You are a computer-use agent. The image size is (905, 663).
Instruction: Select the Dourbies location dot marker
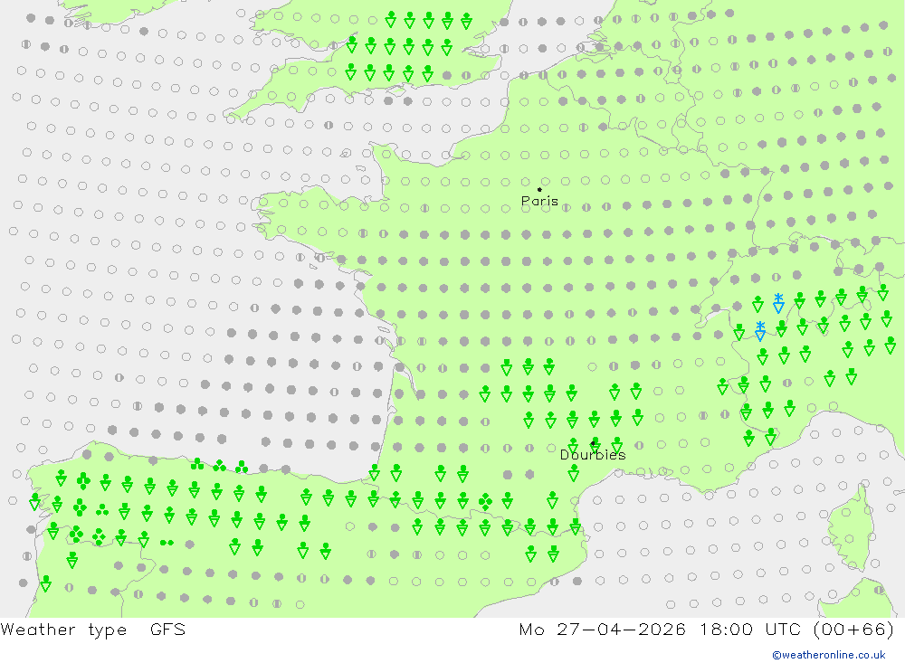[x=593, y=443]
